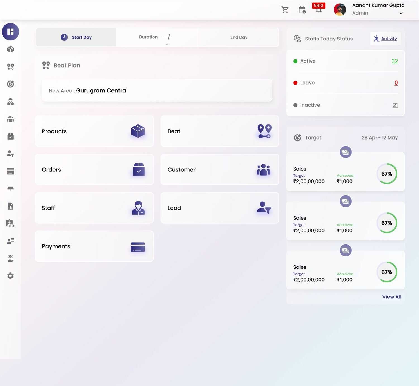Open the Customers group icon in sidebar
The height and width of the screenshot is (386, 419).
click(x=10, y=119)
